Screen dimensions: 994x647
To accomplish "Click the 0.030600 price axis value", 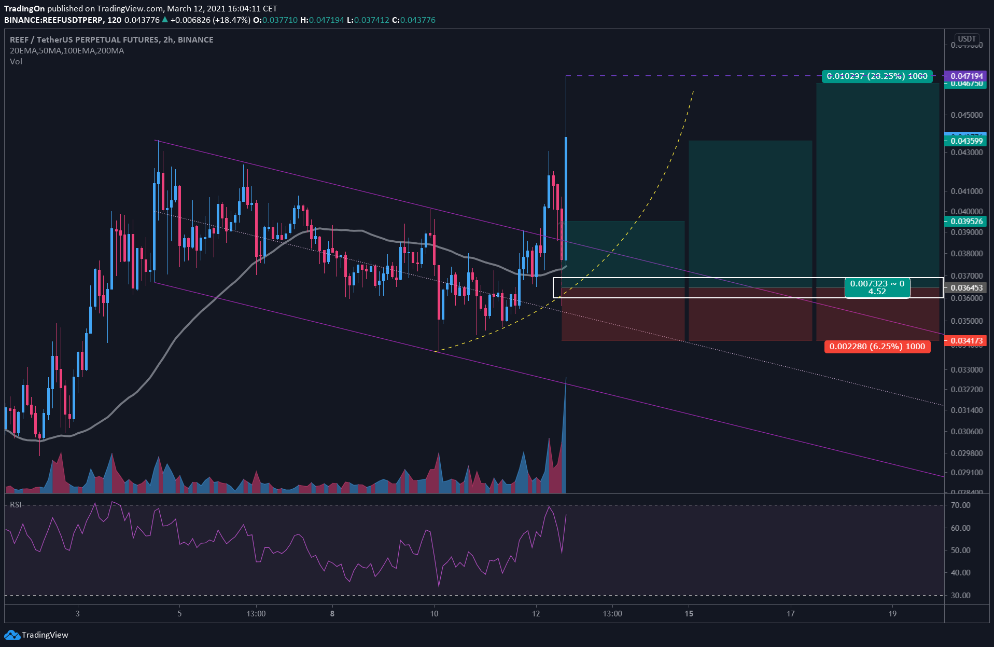I will (x=967, y=431).
